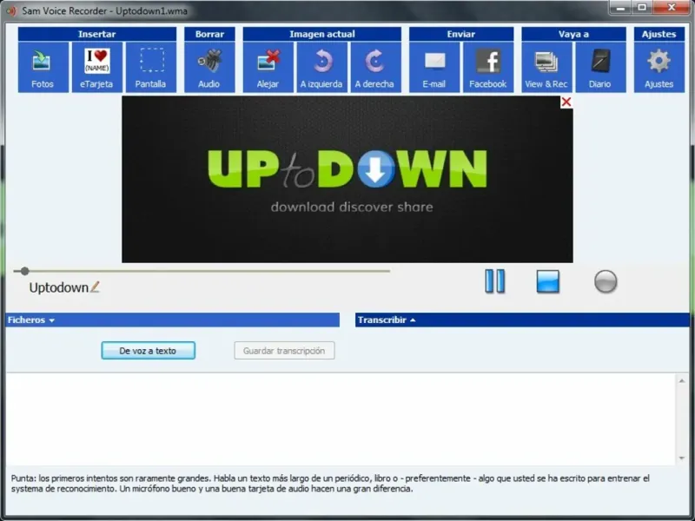695x521 pixels.
Task: Click the Insertar group header
Action: click(97, 34)
